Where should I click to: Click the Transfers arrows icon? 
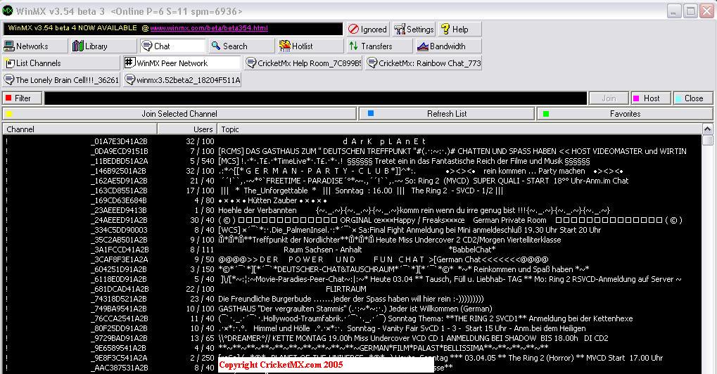(354, 46)
